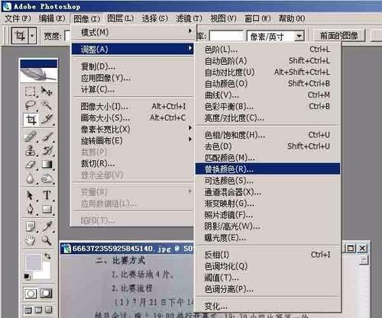Select the Eraser tool

coord(31,165)
